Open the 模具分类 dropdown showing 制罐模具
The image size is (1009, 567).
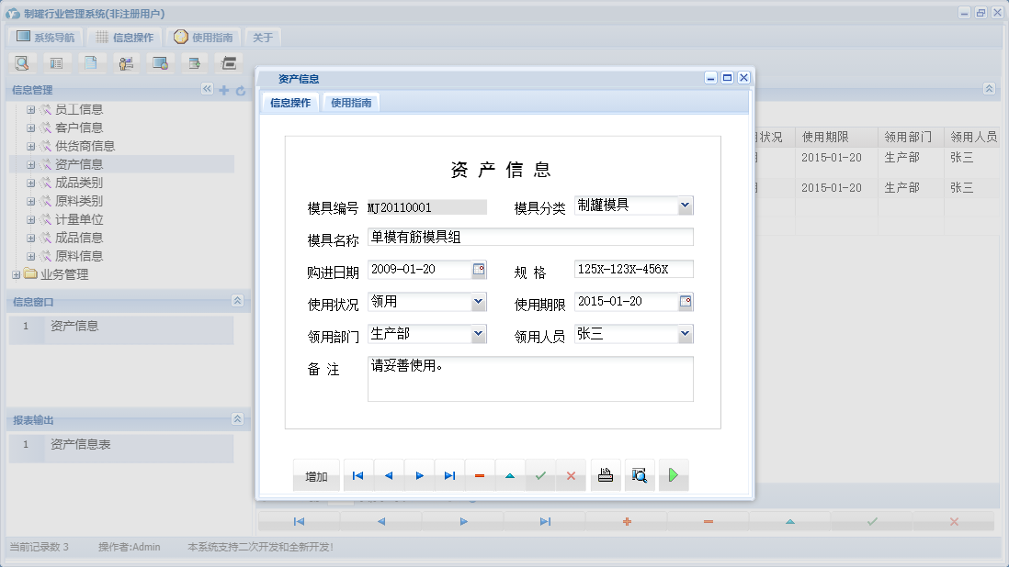coord(686,206)
